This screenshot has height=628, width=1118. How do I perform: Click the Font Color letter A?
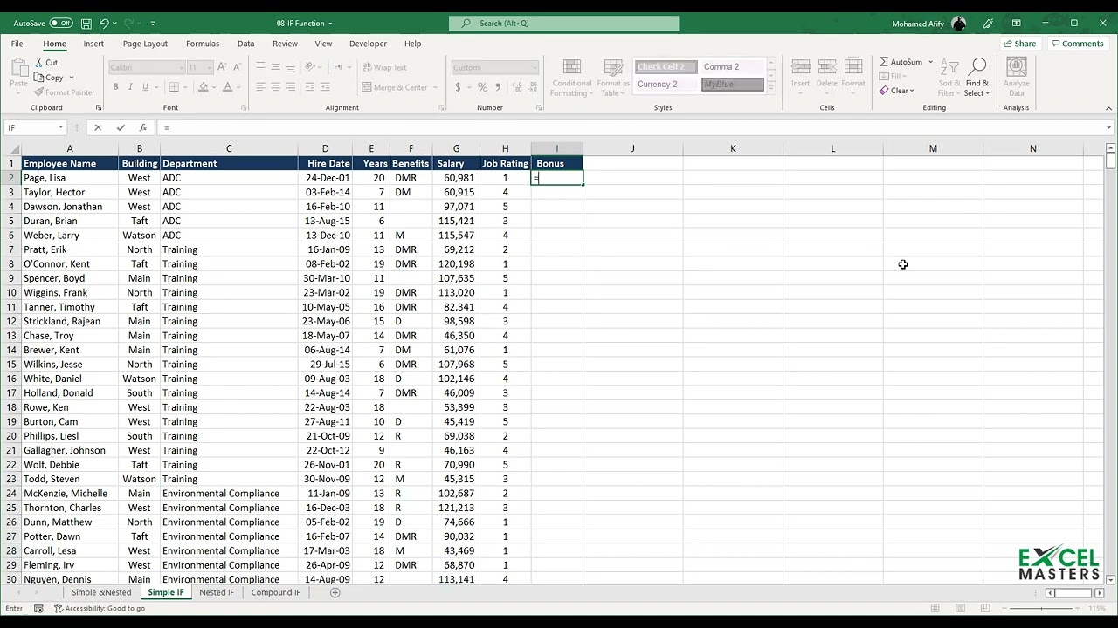(227, 87)
